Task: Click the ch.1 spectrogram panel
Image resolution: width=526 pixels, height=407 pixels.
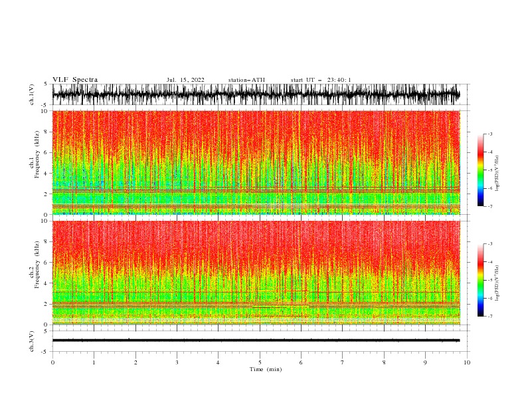Action: pyautogui.click(x=256, y=162)
